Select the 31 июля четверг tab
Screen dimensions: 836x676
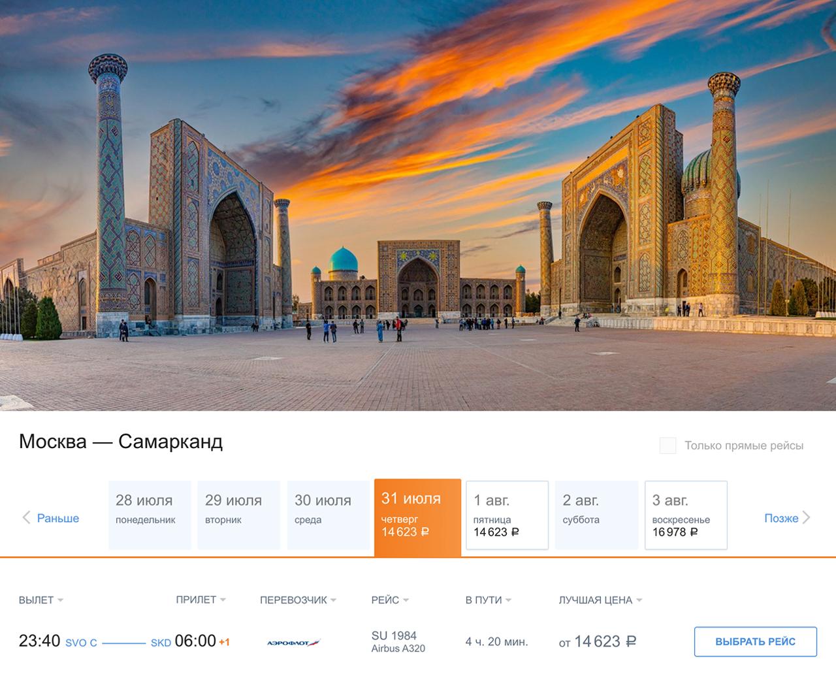417,517
